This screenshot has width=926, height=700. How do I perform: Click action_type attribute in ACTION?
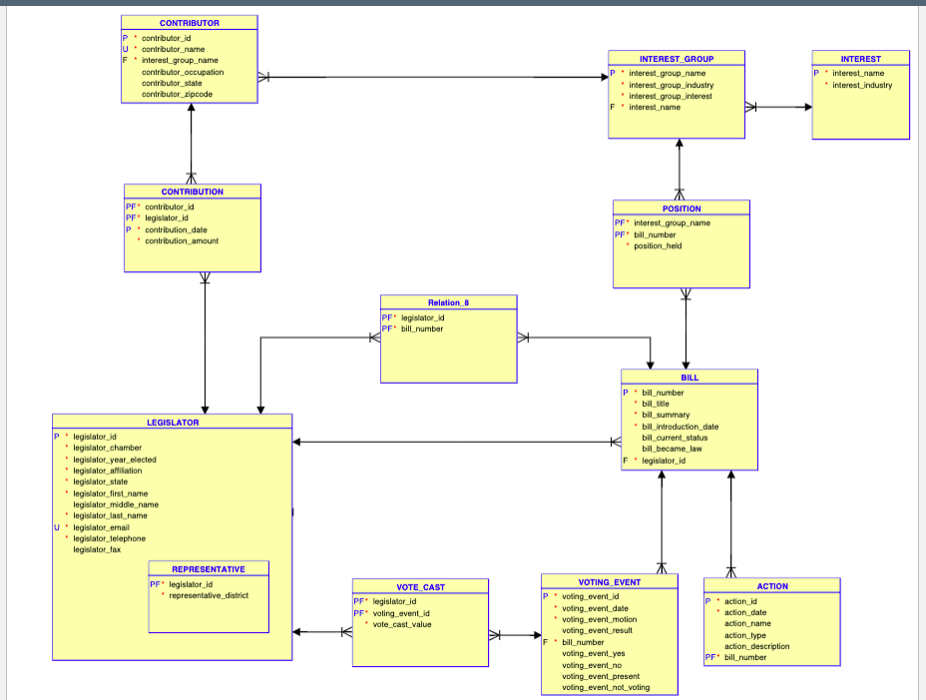pos(745,635)
